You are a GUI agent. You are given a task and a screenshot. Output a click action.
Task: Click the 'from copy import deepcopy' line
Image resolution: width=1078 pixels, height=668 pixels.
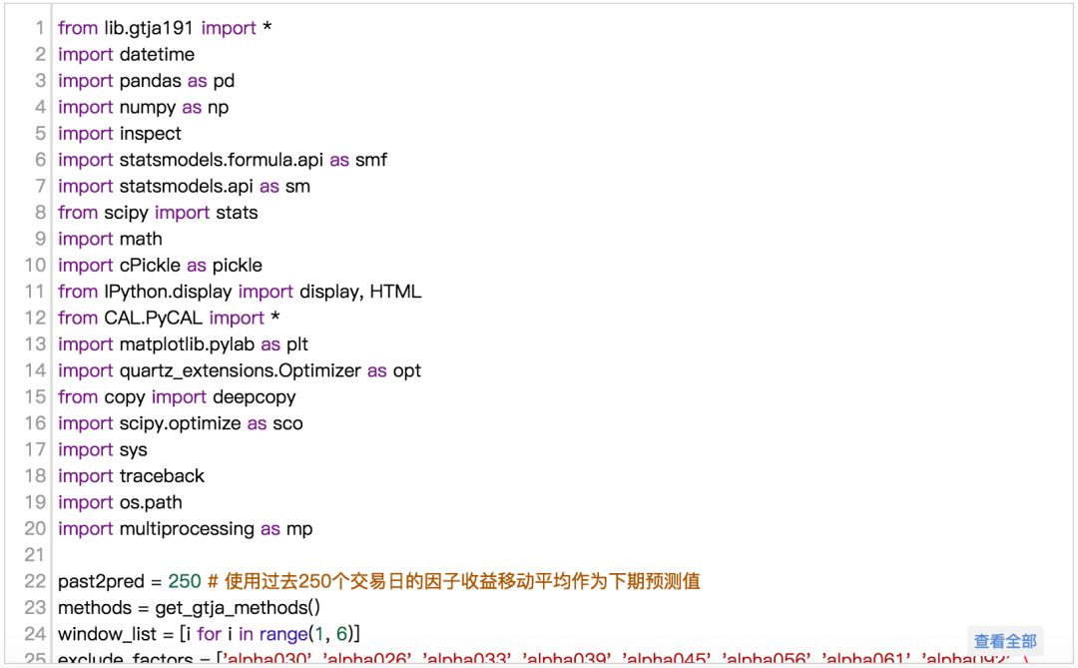[177, 397]
